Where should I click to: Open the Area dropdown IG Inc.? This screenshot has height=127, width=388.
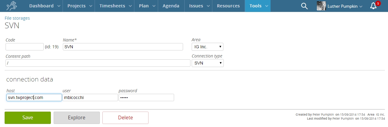click(x=207, y=47)
